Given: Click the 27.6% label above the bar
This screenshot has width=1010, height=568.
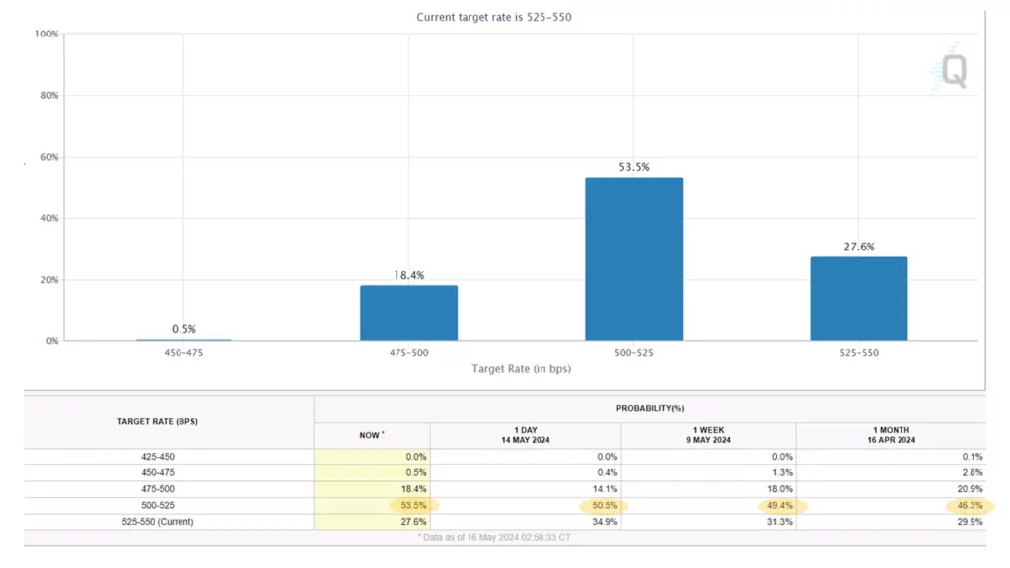Looking at the screenshot, I should (858, 247).
